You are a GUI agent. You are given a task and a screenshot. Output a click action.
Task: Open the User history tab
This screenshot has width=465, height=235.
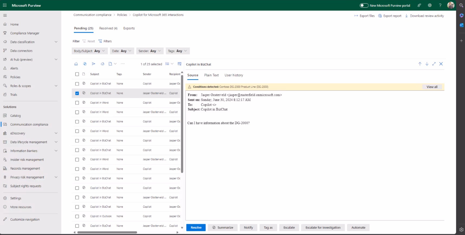234,75
